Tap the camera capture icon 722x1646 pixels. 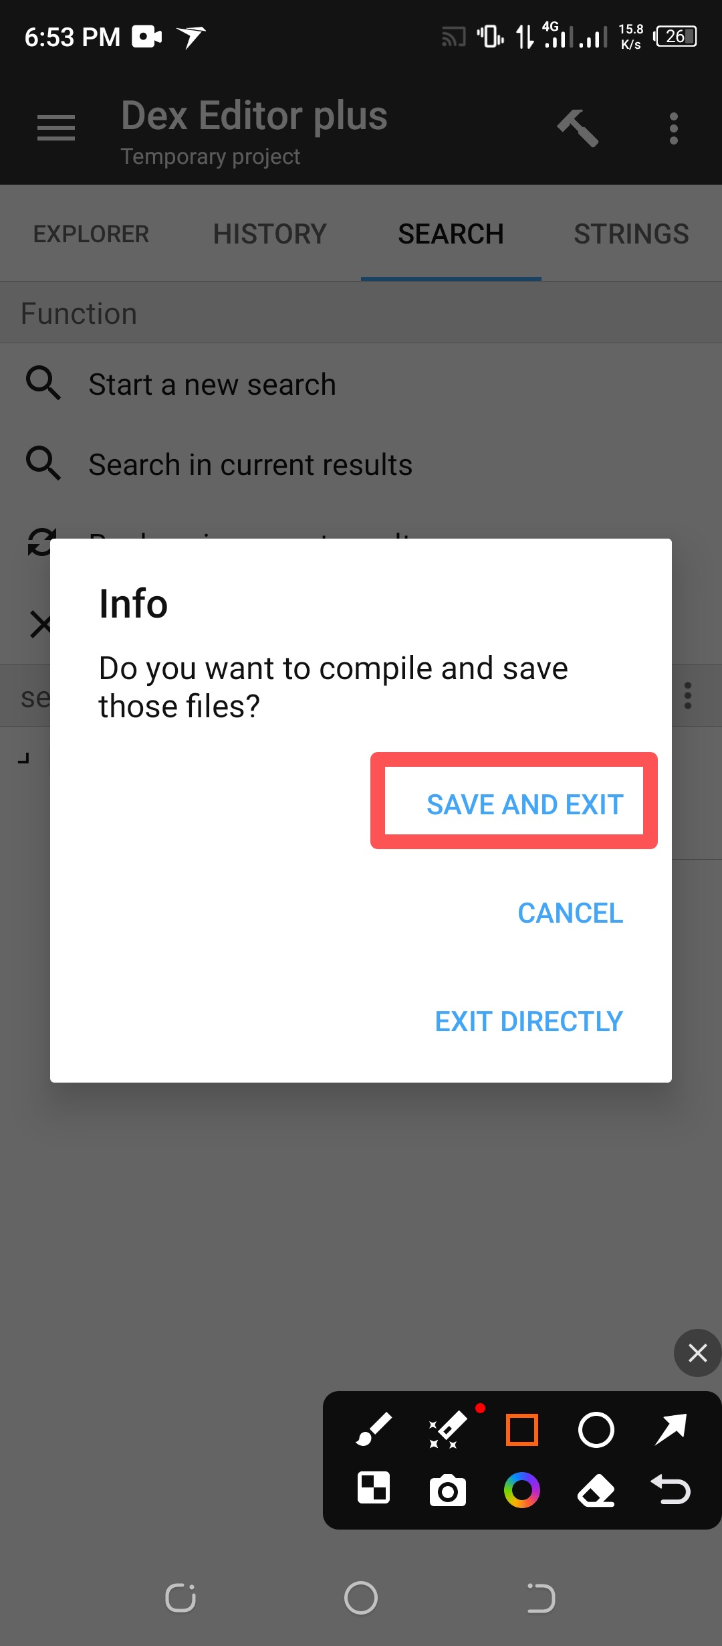point(448,1490)
